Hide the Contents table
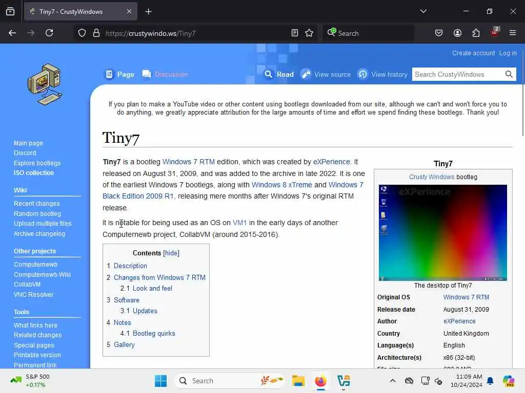Image resolution: width=525 pixels, height=393 pixels. click(171, 253)
